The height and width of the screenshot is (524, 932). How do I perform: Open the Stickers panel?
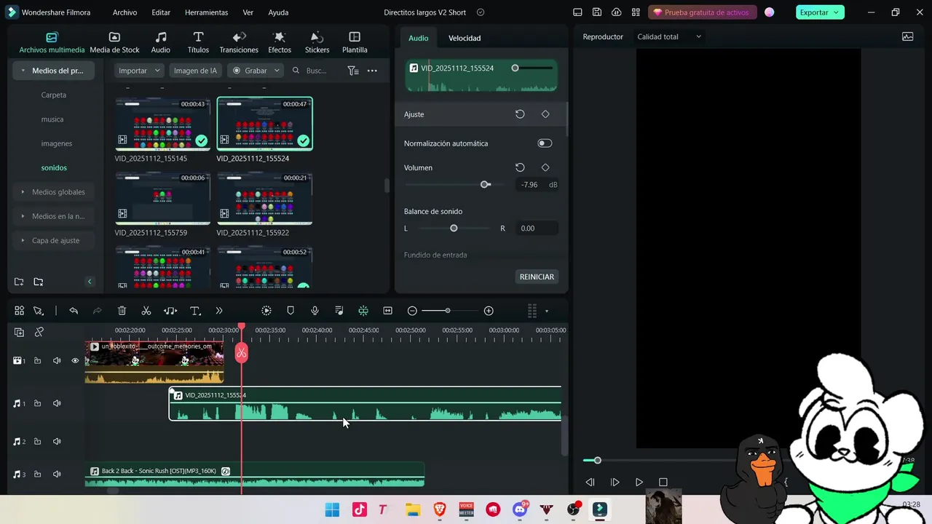coord(317,43)
